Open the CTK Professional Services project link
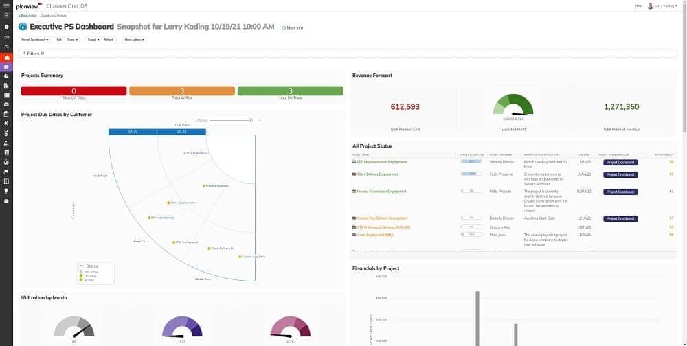This screenshot has height=346, width=687. coord(383,227)
